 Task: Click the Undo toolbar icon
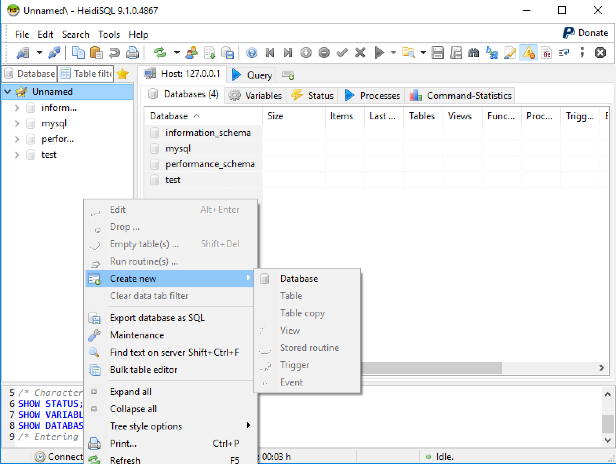(115, 53)
